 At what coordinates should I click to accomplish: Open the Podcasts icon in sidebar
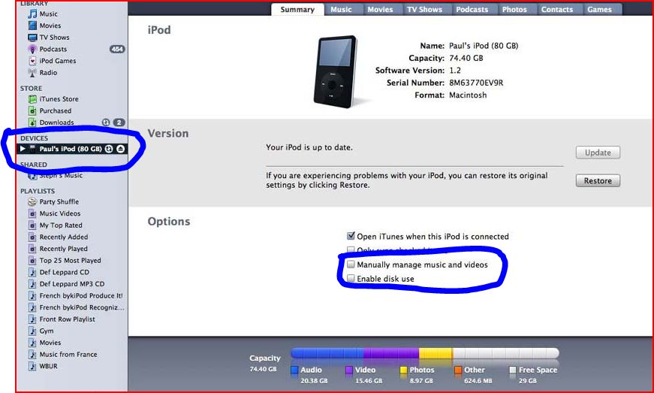pos(32,50)
